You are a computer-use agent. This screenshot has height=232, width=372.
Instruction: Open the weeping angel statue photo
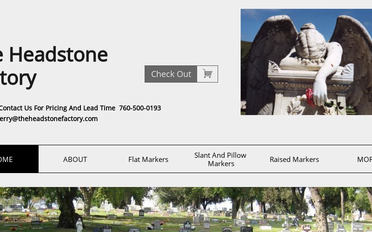pyautogui.click(x=306, y=62)
